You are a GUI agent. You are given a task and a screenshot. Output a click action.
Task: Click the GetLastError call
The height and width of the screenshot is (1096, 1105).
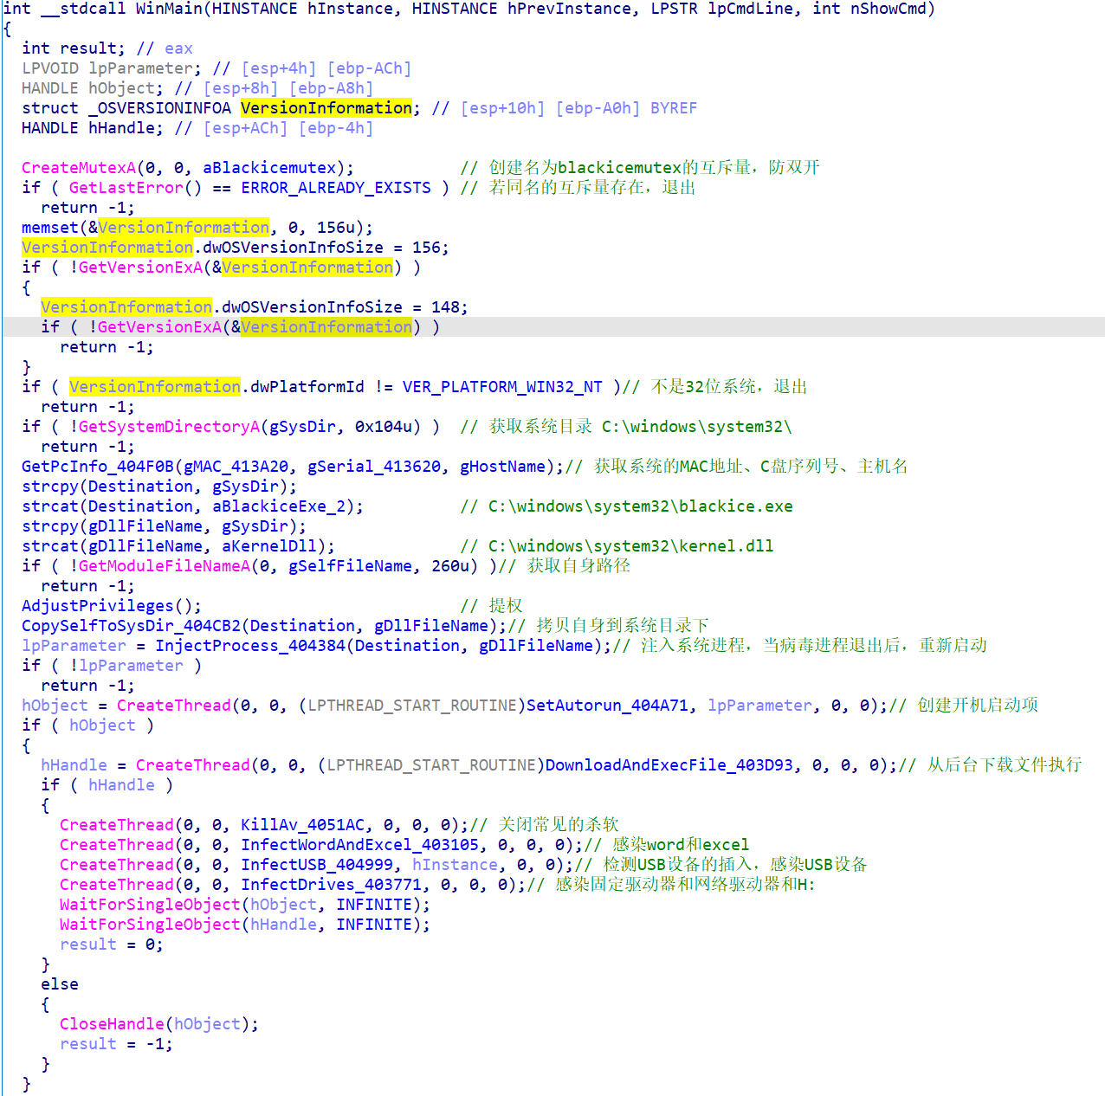126,188
